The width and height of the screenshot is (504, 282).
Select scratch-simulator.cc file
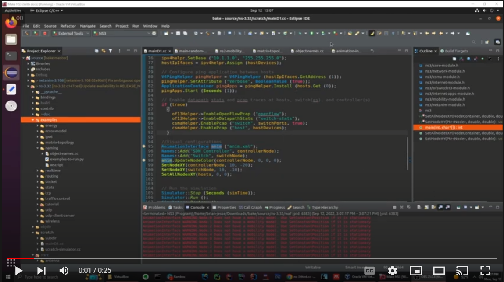tap(63, 249)
